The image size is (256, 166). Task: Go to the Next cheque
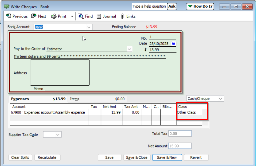39,16
